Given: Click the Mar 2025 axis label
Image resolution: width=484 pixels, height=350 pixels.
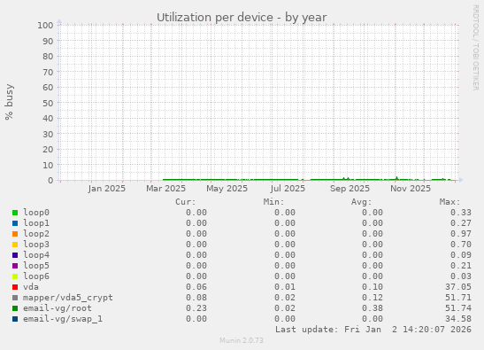Looking at the screenshot, I should tap(165, 189).
